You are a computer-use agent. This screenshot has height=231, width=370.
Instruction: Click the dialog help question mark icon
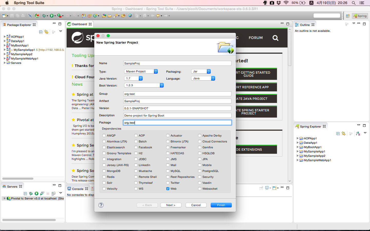[101, 205]
